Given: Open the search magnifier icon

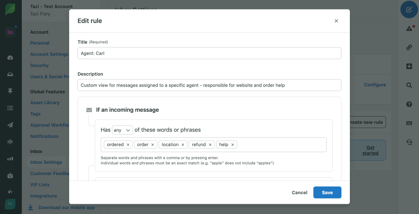Looking at the screenshot, I should pyautogui.click(x=409, y=85).
